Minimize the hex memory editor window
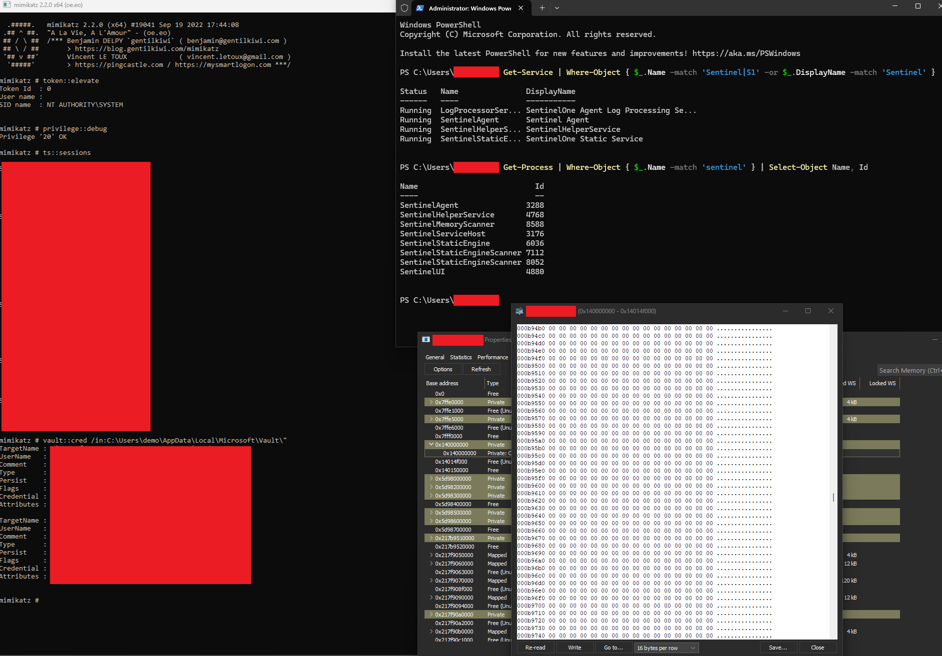Viewport: 942px width, 656px height. 785,311
